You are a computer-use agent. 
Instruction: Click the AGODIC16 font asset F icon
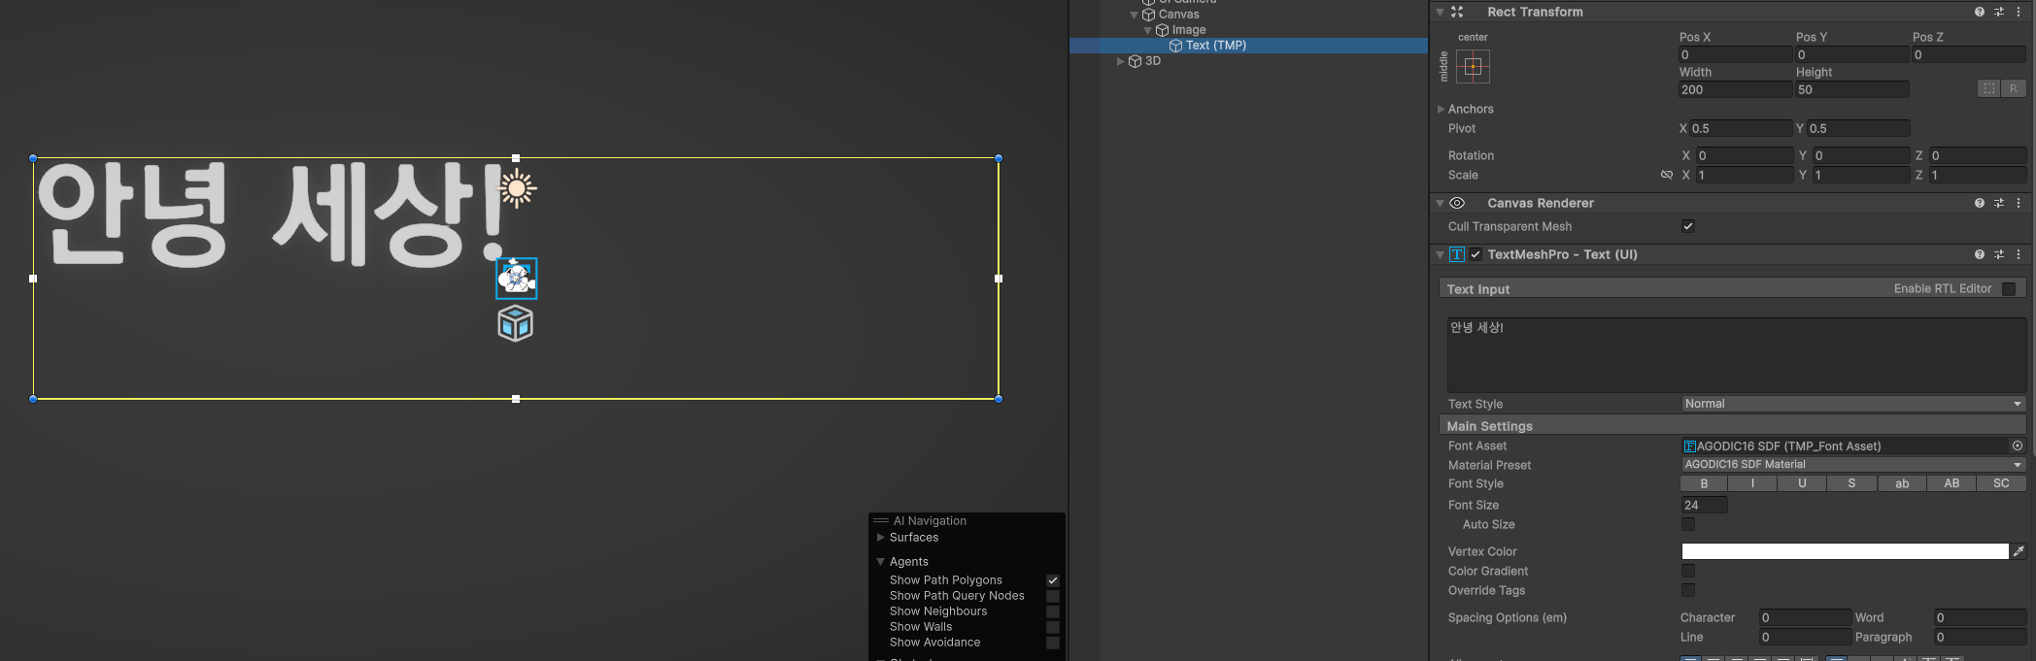tap(1689, 446)
